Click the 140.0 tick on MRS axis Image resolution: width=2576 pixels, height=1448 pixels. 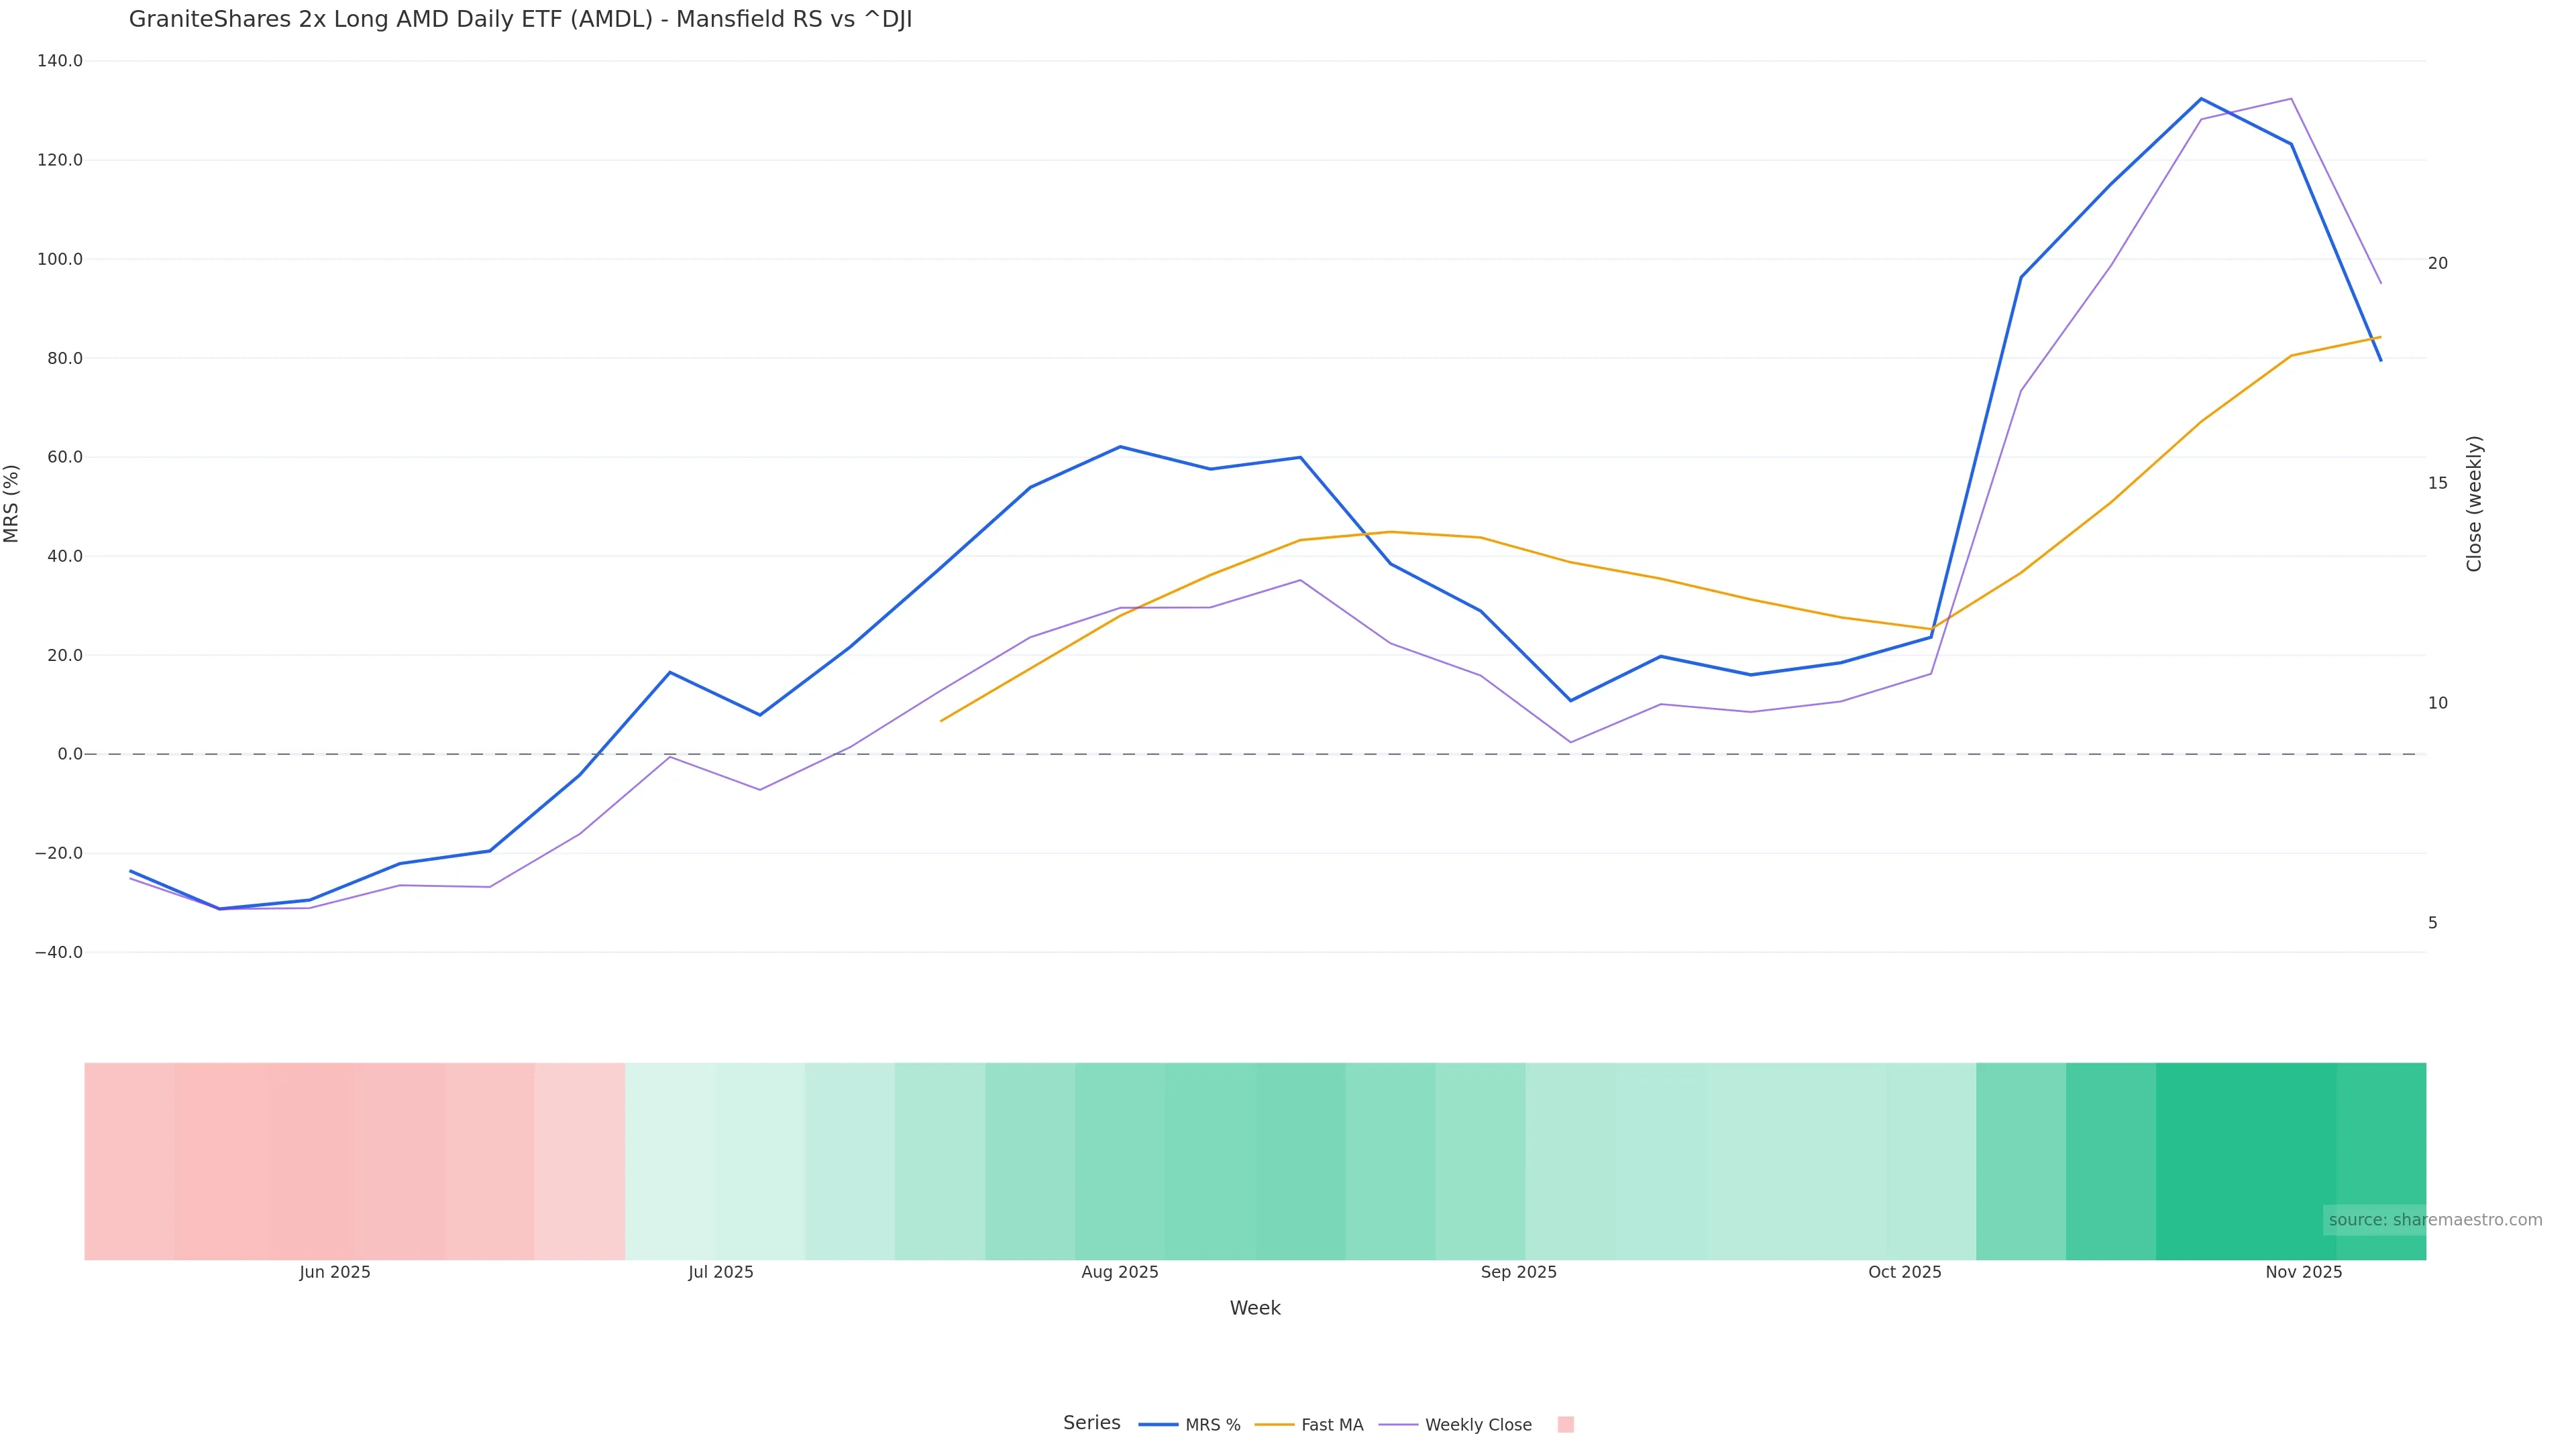[60, 61]
